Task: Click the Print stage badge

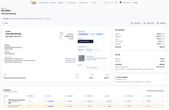Action: pos(93,34)
